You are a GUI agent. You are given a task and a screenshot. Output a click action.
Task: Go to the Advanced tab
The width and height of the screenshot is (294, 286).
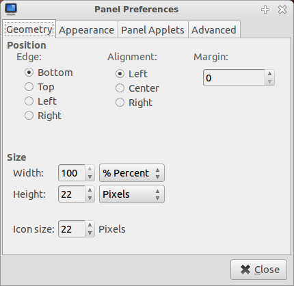point(214,30)
